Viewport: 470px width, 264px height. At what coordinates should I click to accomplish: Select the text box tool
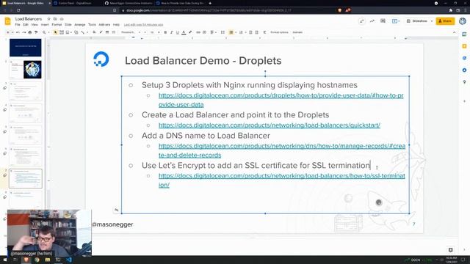click(62, 32)
